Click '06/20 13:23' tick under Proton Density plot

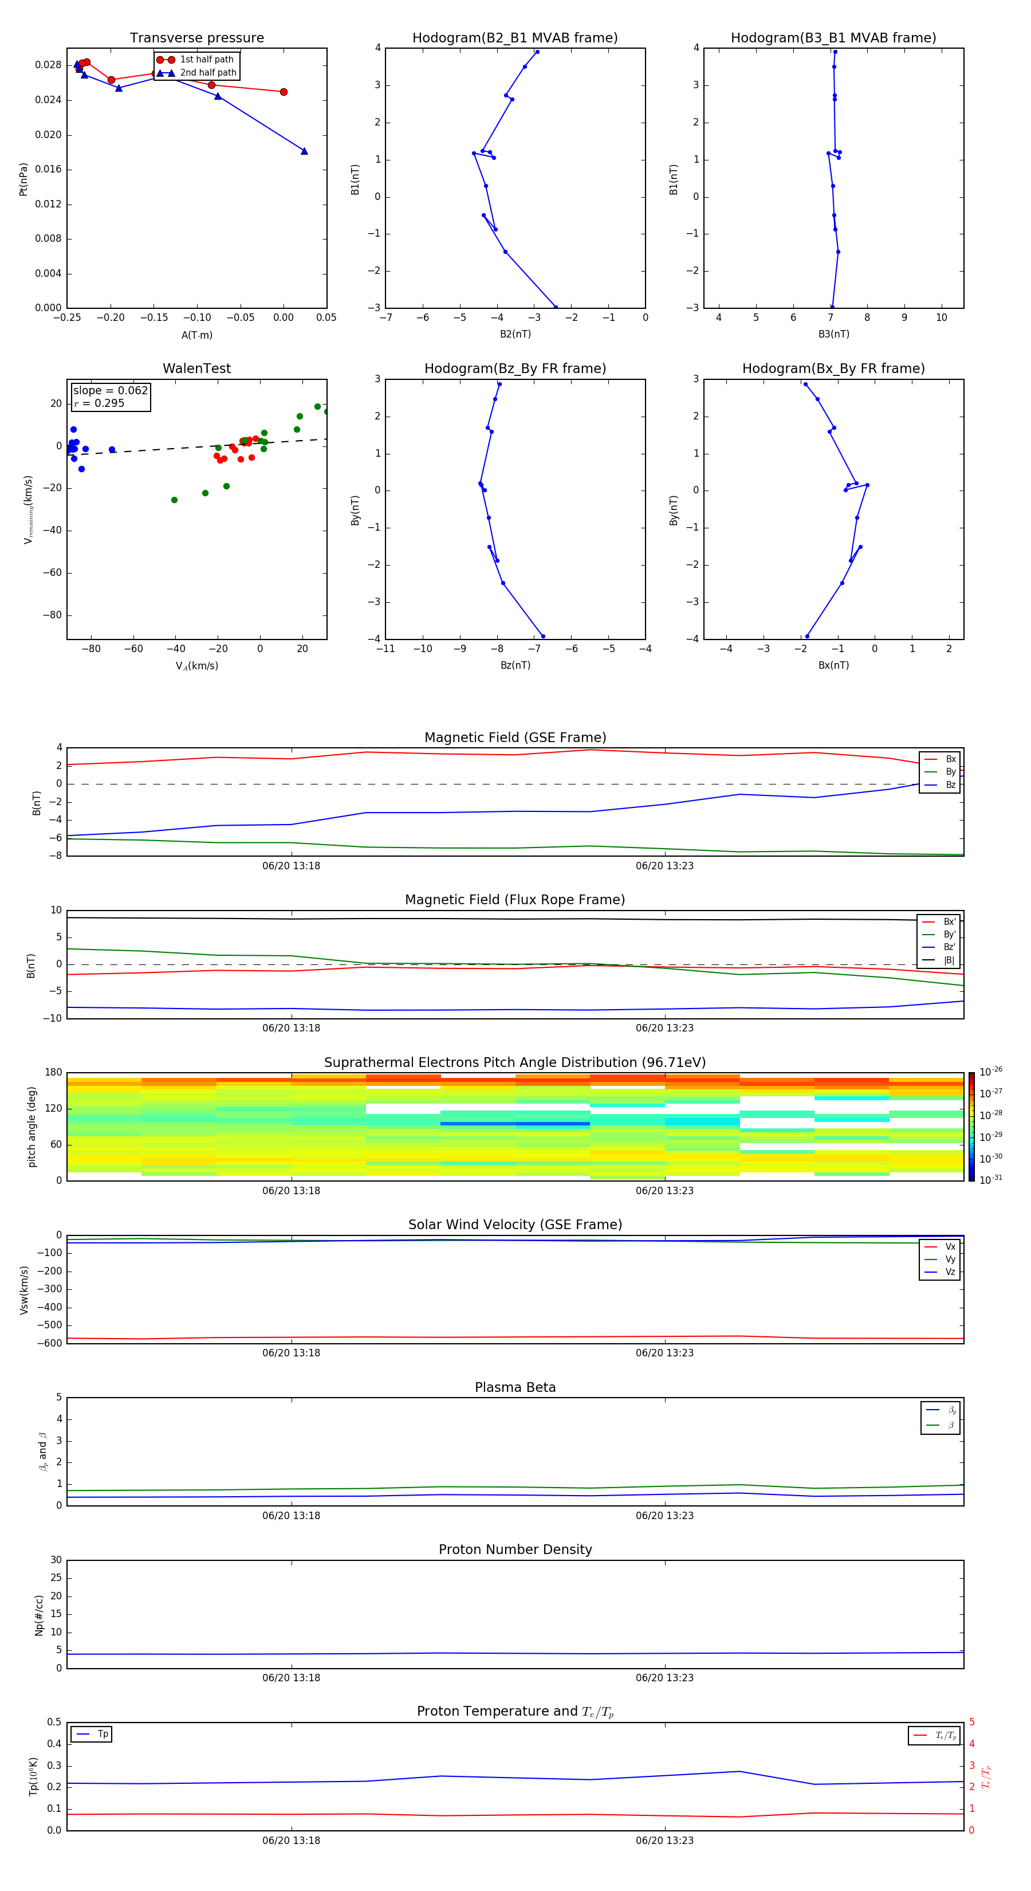tap(665, 1677)
